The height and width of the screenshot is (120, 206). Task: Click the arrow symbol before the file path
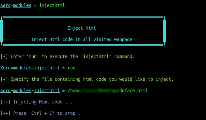(64, 91)
